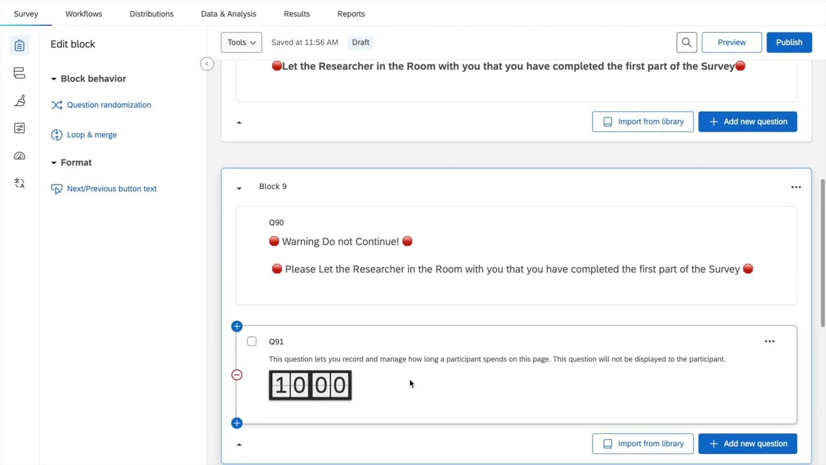The width and height of the screenshot is (826, 465).
Task: Click the Next/Previous button text icon
Action: [57, 189]
